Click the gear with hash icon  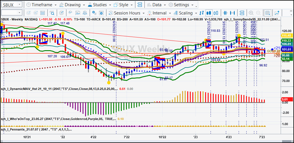[94, 13]
